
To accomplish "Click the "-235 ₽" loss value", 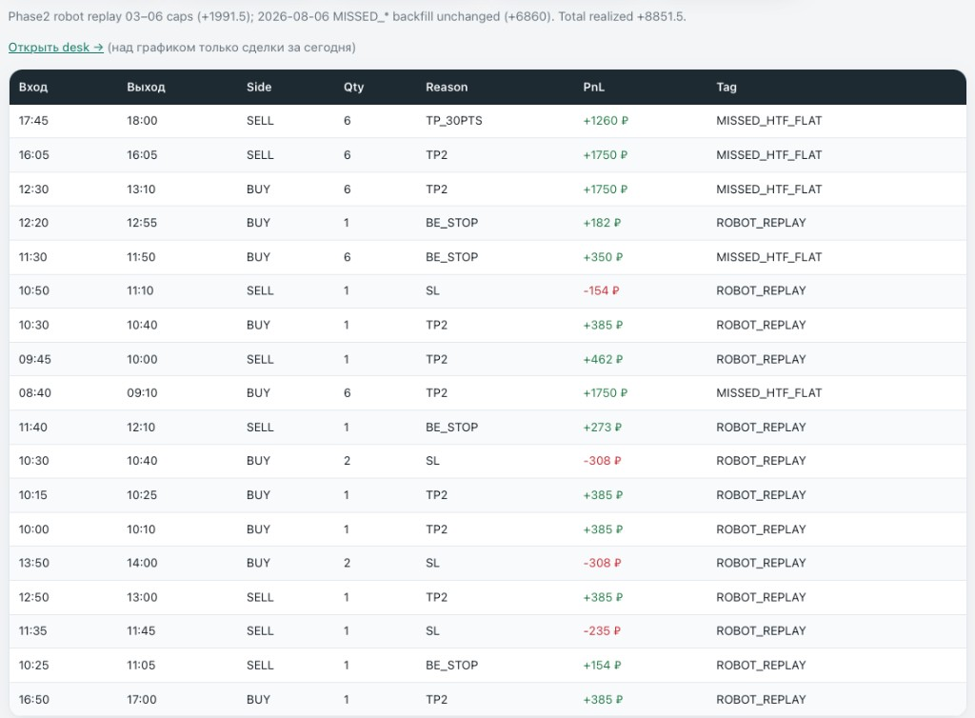I will (602, 630).
